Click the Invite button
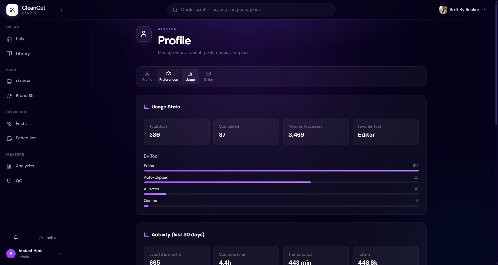498x265 pixels. [x=47, y=238]
